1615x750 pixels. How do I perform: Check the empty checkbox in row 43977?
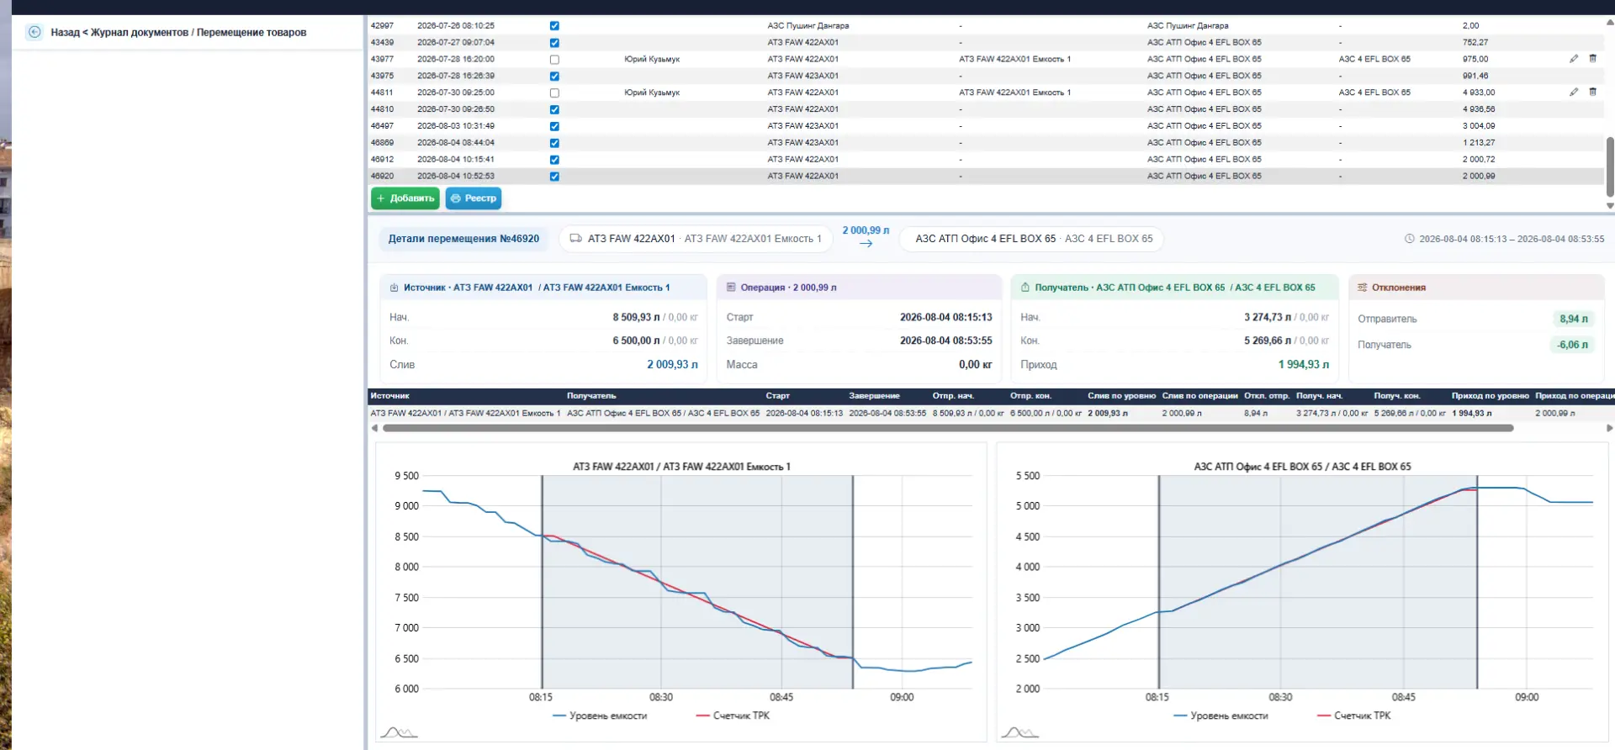[x=554, y=60]
